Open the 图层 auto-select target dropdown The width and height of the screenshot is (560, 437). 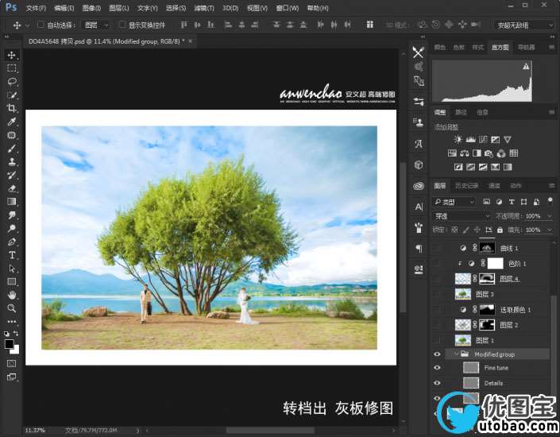(96, 25)
